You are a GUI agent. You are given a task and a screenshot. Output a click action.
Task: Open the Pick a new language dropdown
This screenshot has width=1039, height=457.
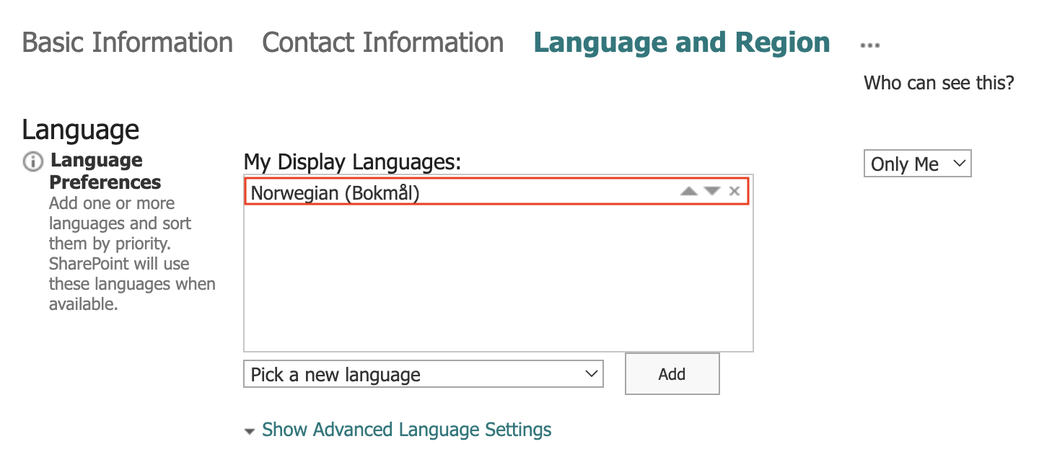pyautogui.click(x=424, y=374)
